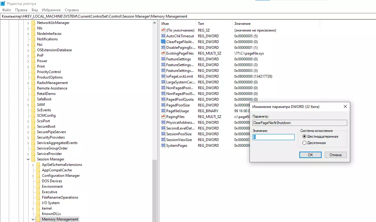Select the Шестнадцатеричная (hexadecimal) radio button

click(x=304, y=136)
